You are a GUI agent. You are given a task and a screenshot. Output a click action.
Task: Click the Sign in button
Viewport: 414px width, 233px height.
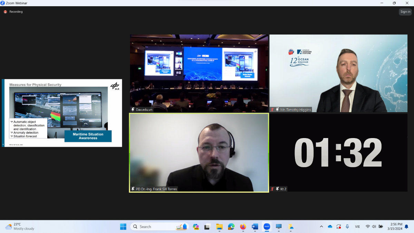click(x=405, y=12)
